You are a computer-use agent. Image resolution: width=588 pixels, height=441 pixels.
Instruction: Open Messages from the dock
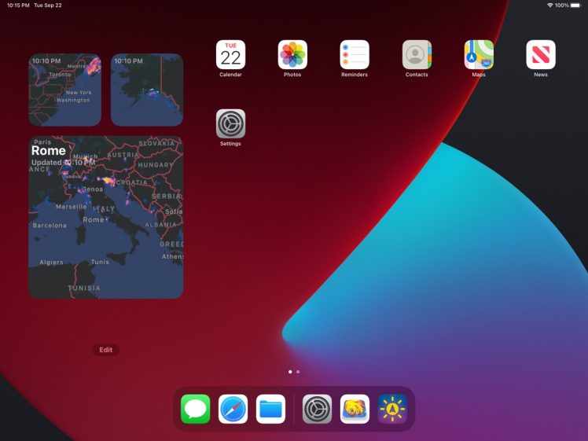pos(196,409)
